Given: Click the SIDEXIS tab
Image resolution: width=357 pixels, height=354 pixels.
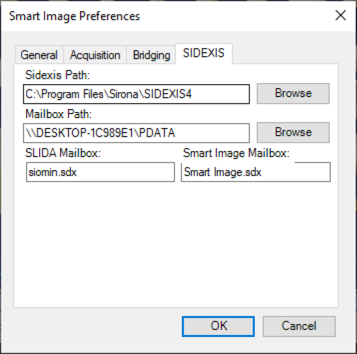Looking at the screenshot, I should 204,53.
